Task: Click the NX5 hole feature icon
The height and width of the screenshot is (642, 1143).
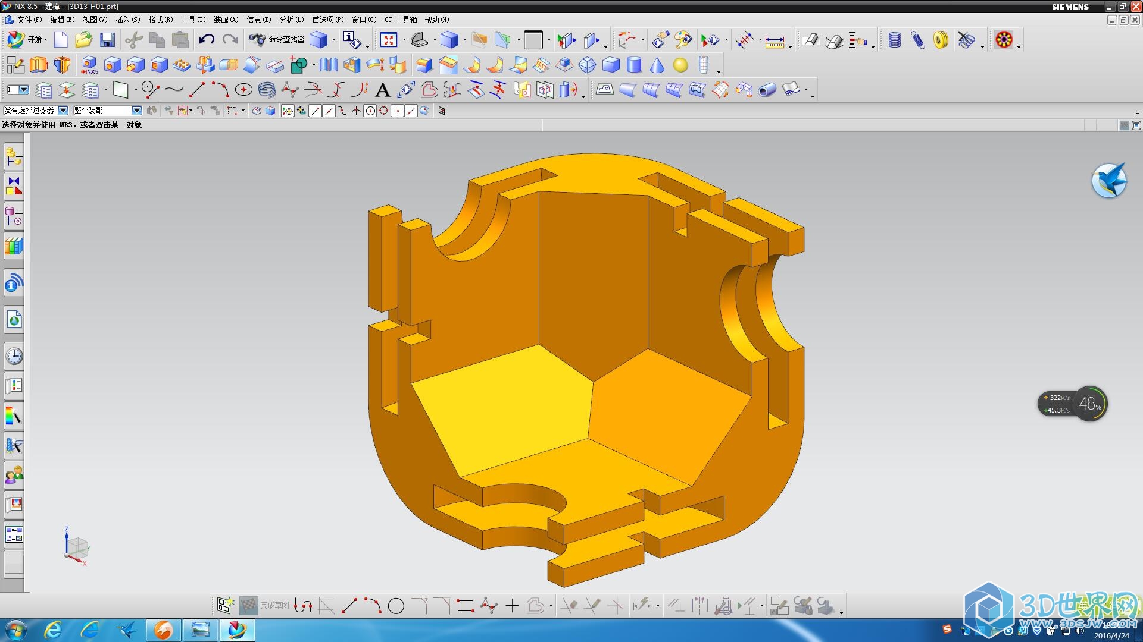Action: [x=89, y=65]
